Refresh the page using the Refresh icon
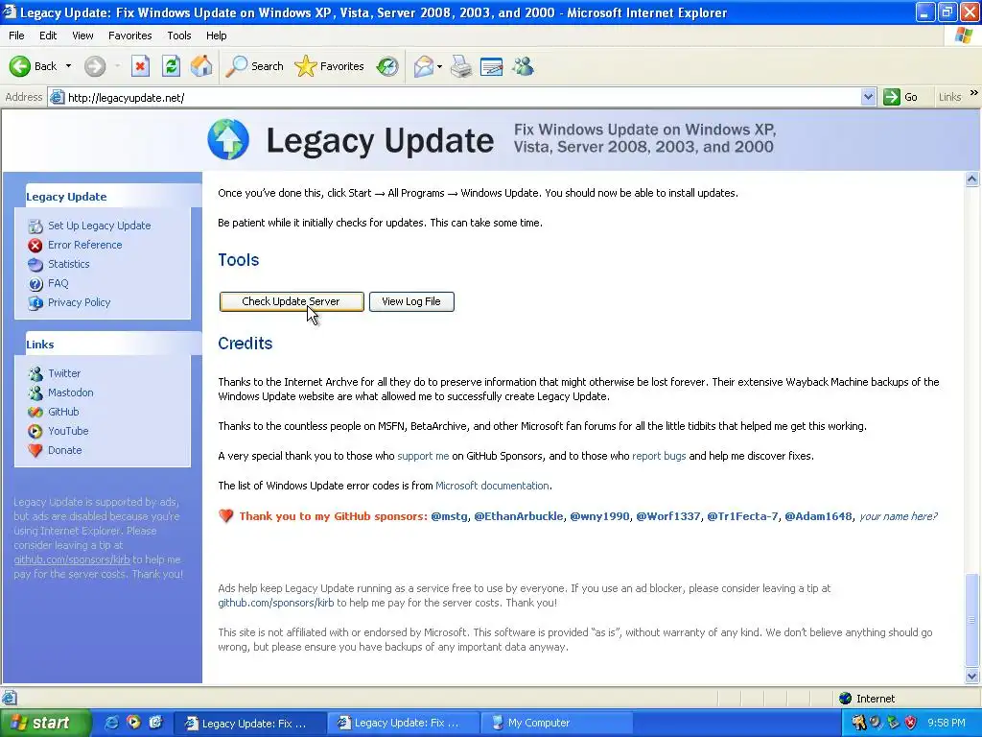982x737 pixels. [x=171, y=66]
